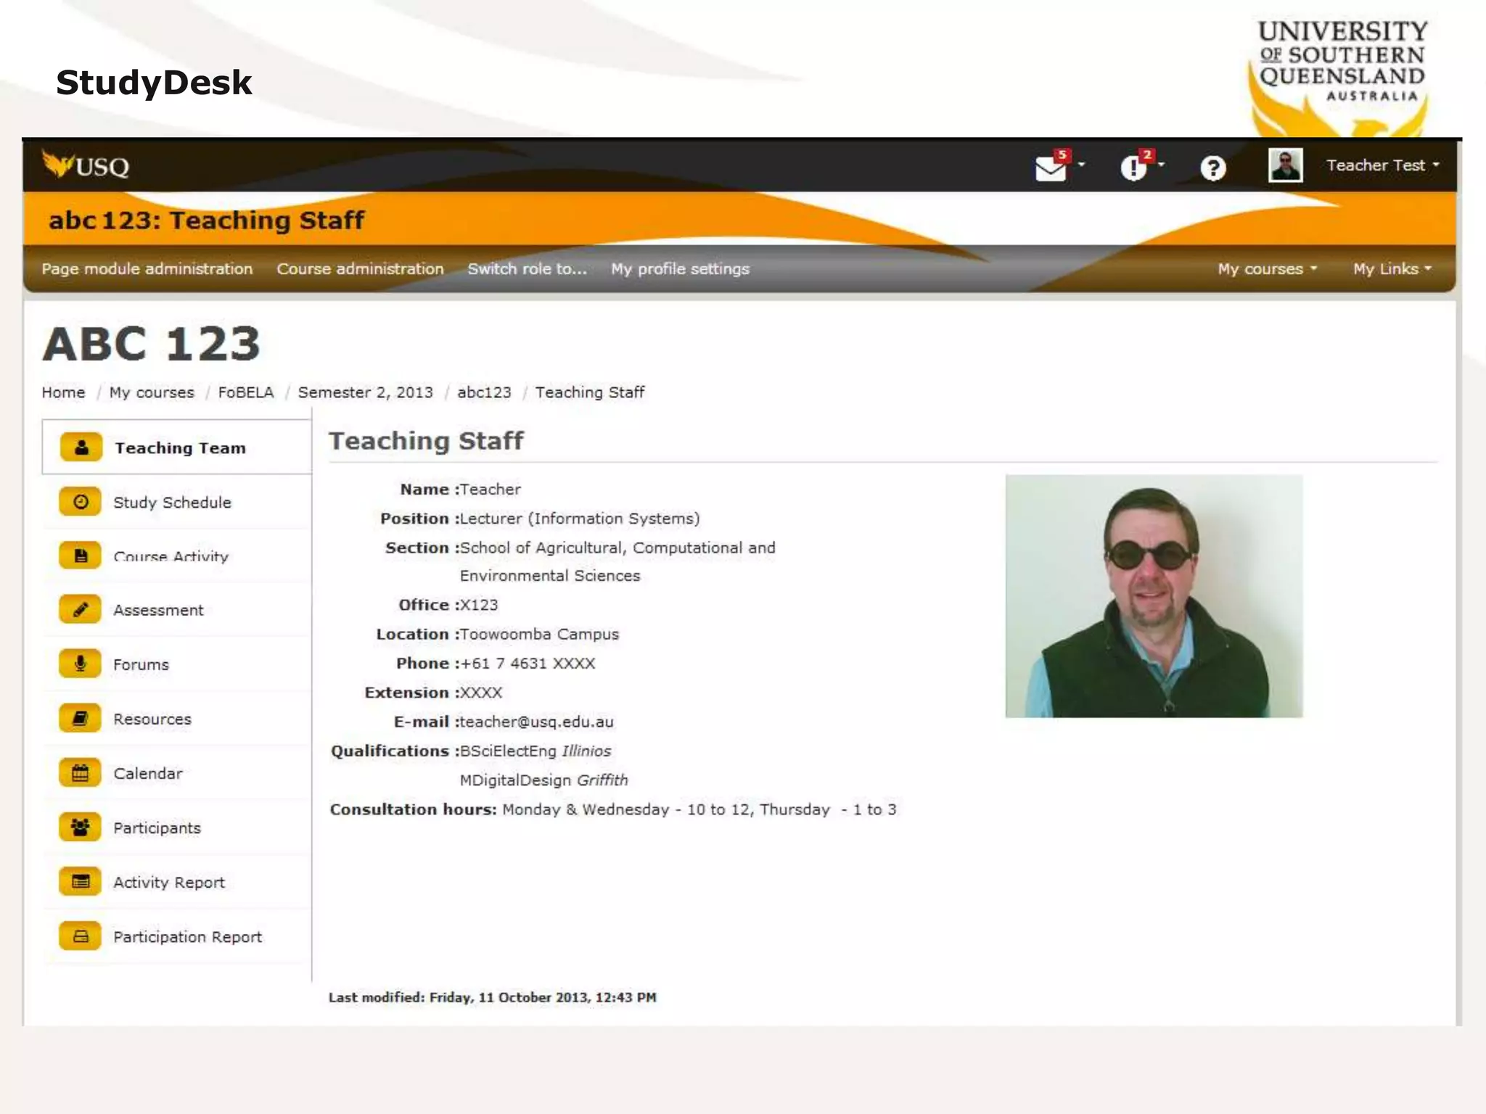The image size is (1486, 1114).
Task: Click Switch role to... option
Action: [527, 269]
